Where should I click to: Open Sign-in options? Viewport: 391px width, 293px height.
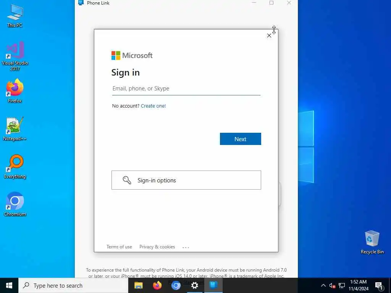tap(186, 180)
